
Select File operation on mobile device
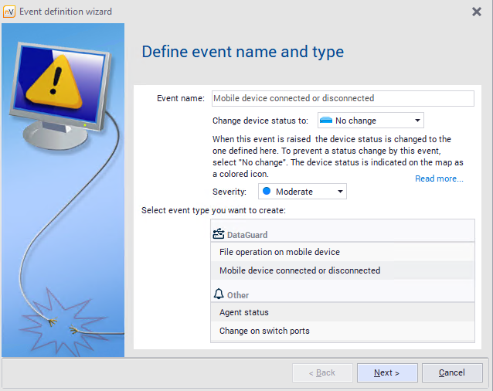280,252
